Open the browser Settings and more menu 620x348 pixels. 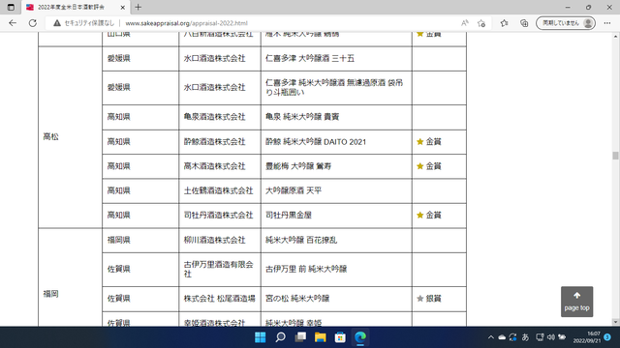click(607, 23)
